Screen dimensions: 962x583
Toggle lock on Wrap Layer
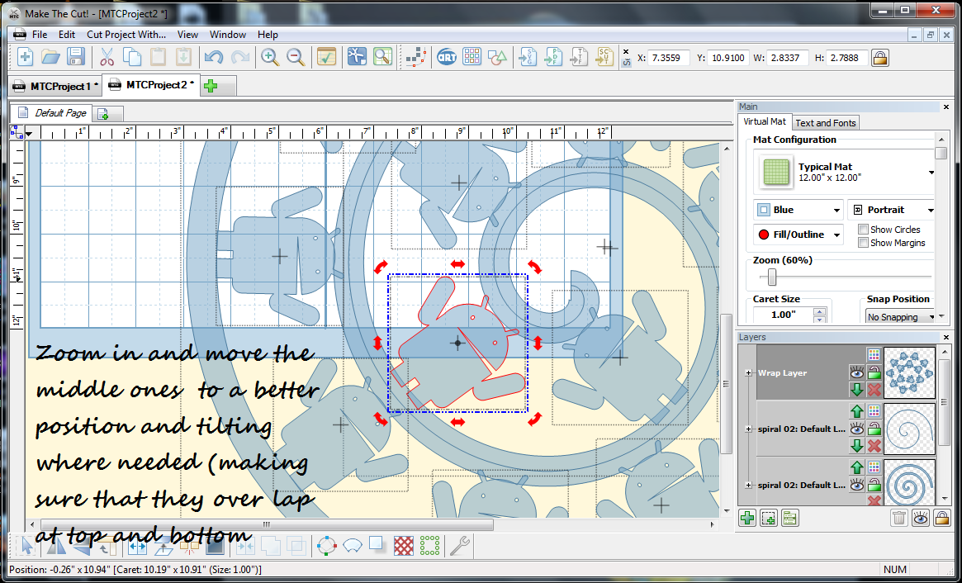click(x=874, y=372)
